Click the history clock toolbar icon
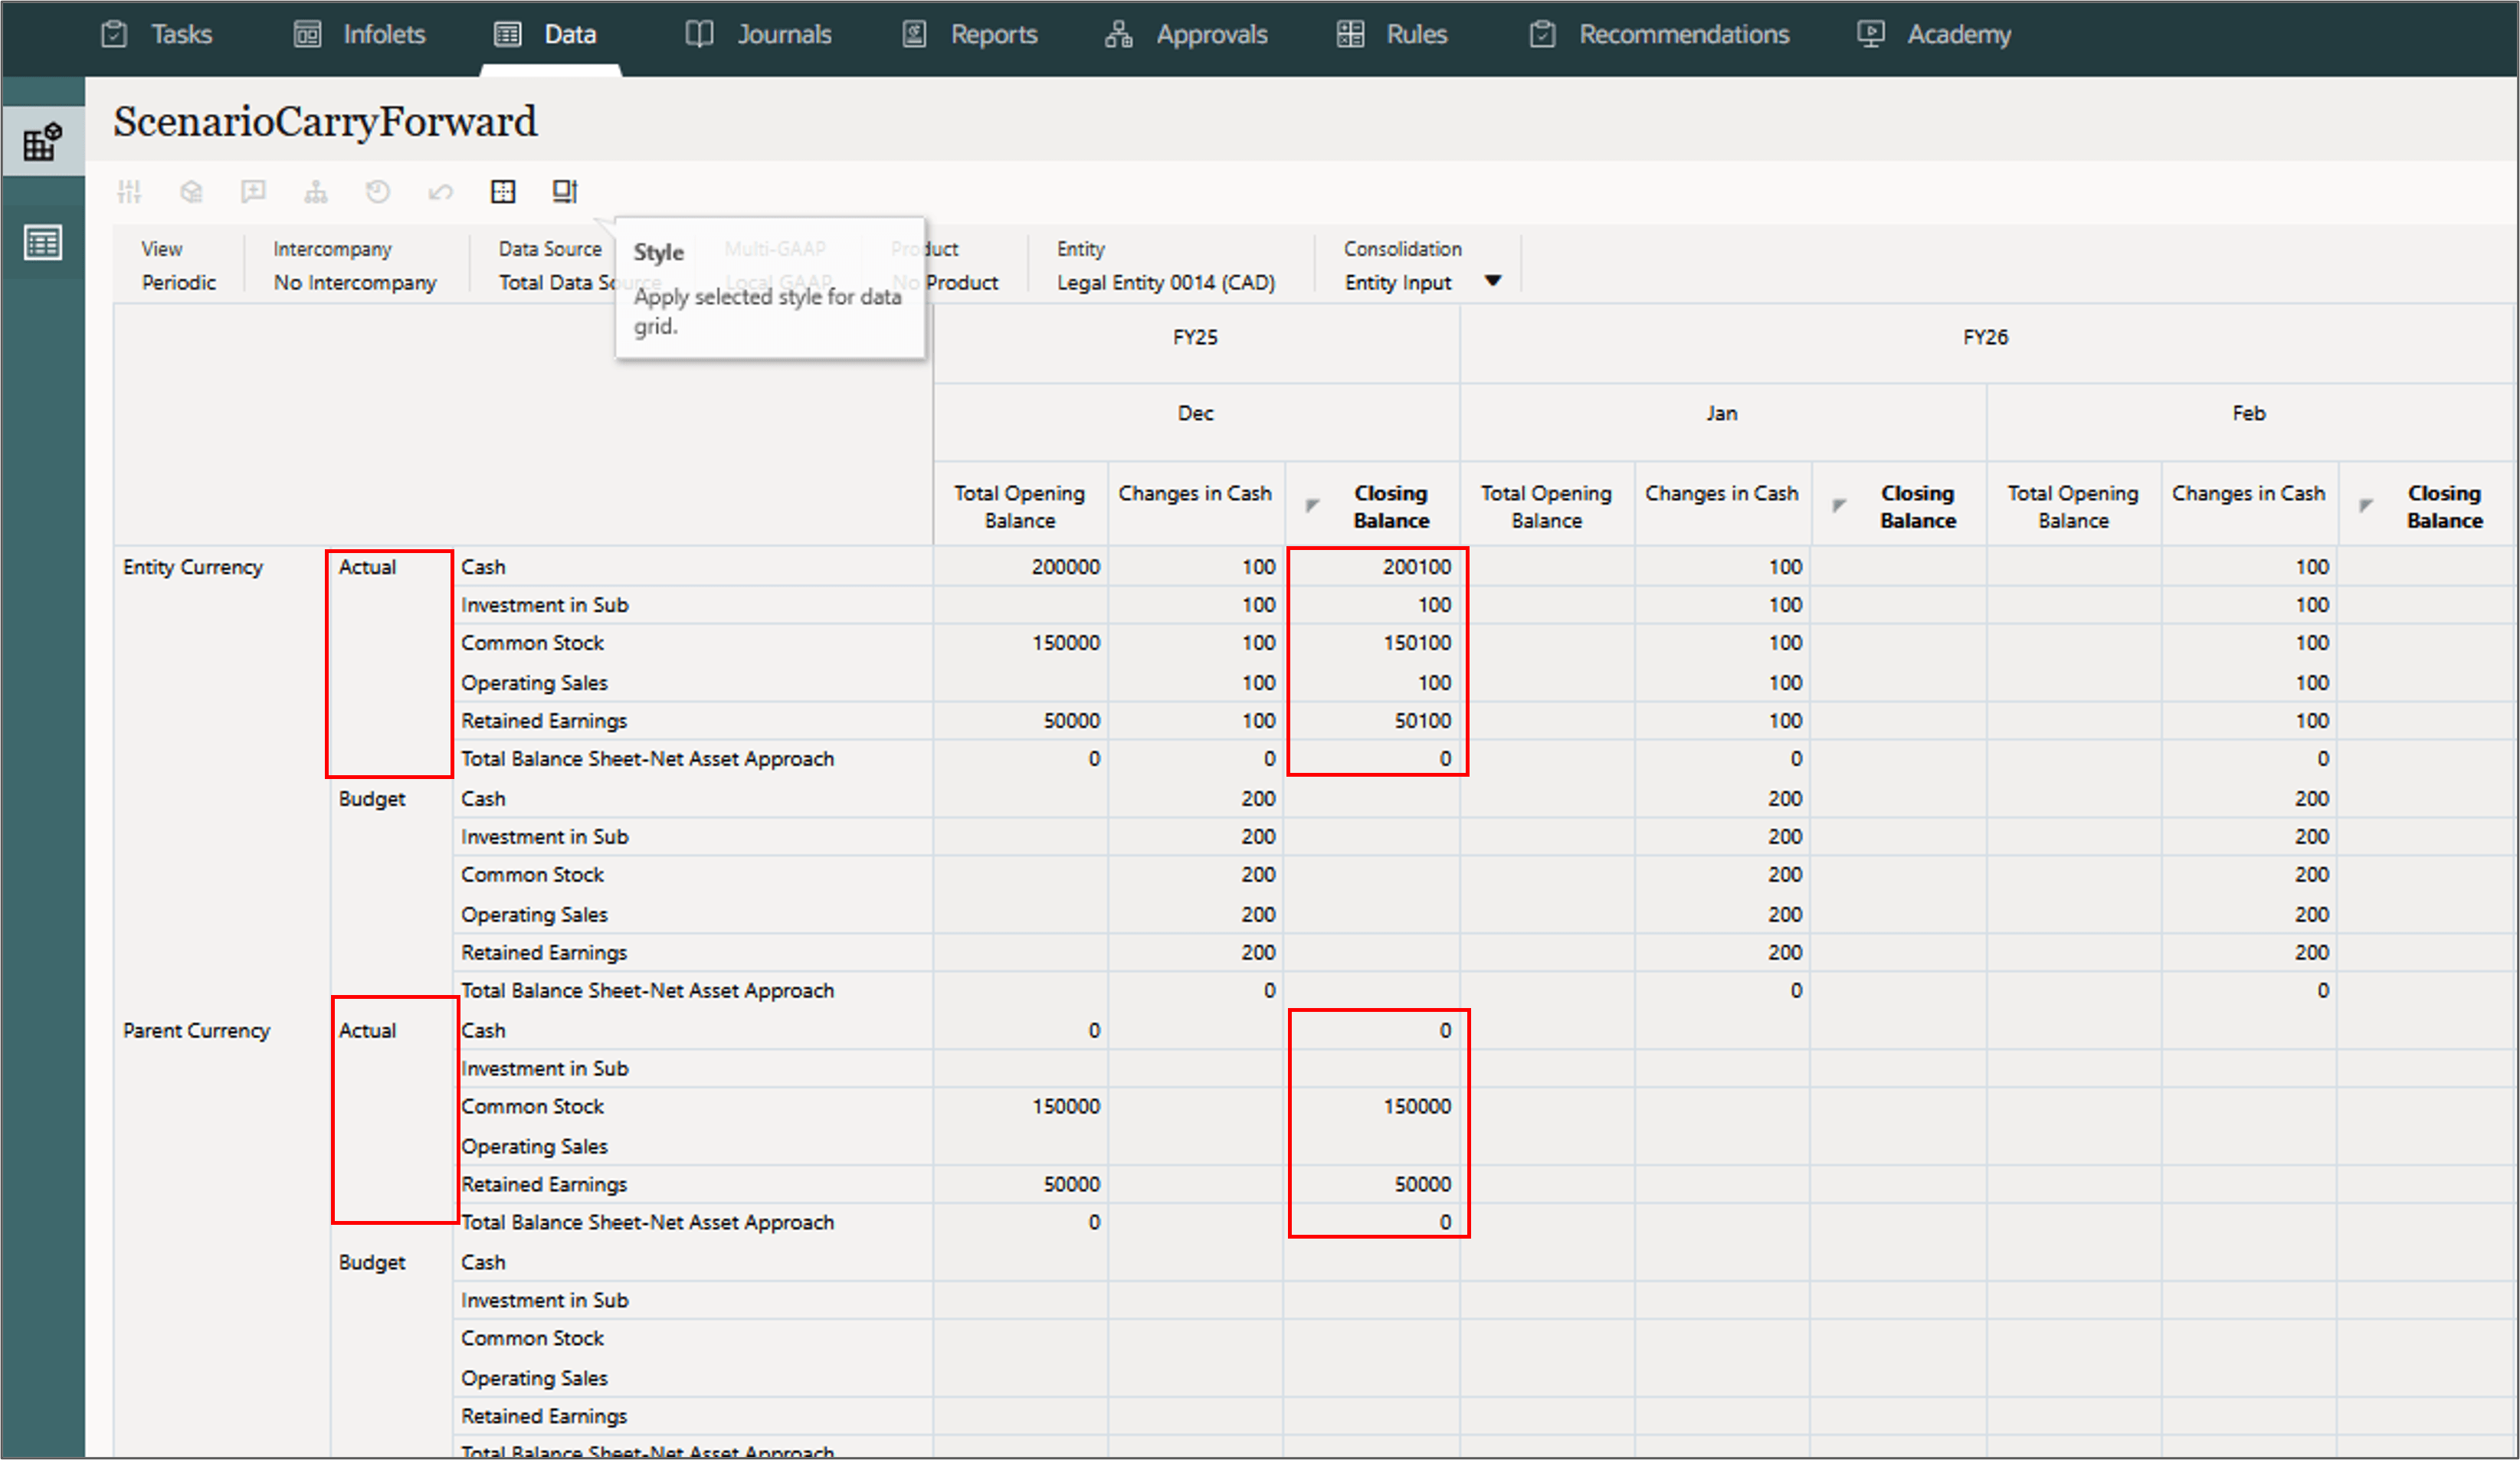 (377, 191)
